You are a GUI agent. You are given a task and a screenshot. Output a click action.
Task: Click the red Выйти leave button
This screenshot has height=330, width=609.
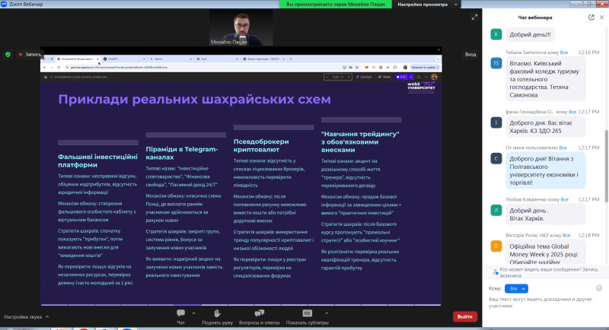[463, 316]
